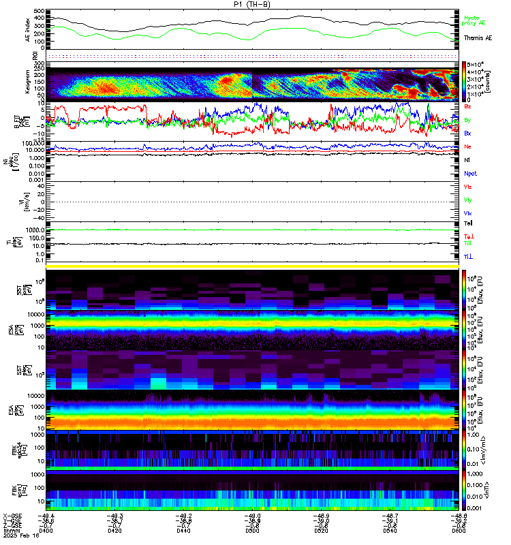Click the 0400 time tick label
The height and width of the screenshot is (545, 511).
click(x=46, y=531)
